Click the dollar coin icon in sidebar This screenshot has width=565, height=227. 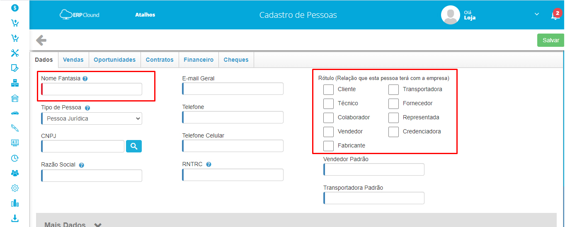pos(15,8)
